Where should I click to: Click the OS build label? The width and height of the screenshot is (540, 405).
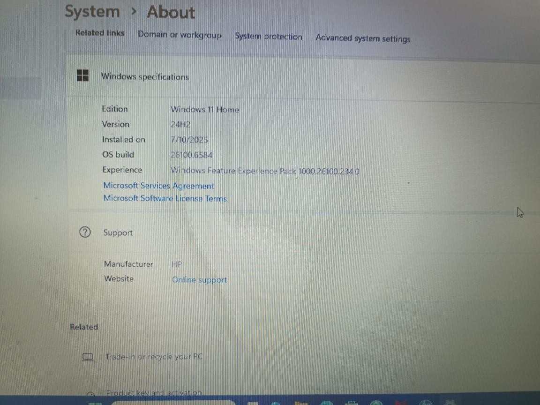[x=118, y=155]
